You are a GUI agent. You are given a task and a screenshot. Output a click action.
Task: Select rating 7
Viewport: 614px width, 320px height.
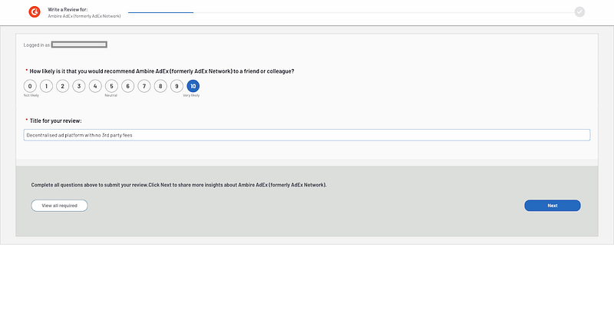click(144, 86)
